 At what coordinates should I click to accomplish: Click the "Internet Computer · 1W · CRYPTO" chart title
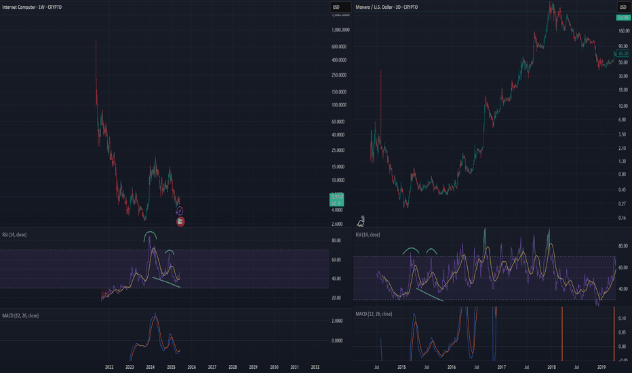[x=32, y=7]
